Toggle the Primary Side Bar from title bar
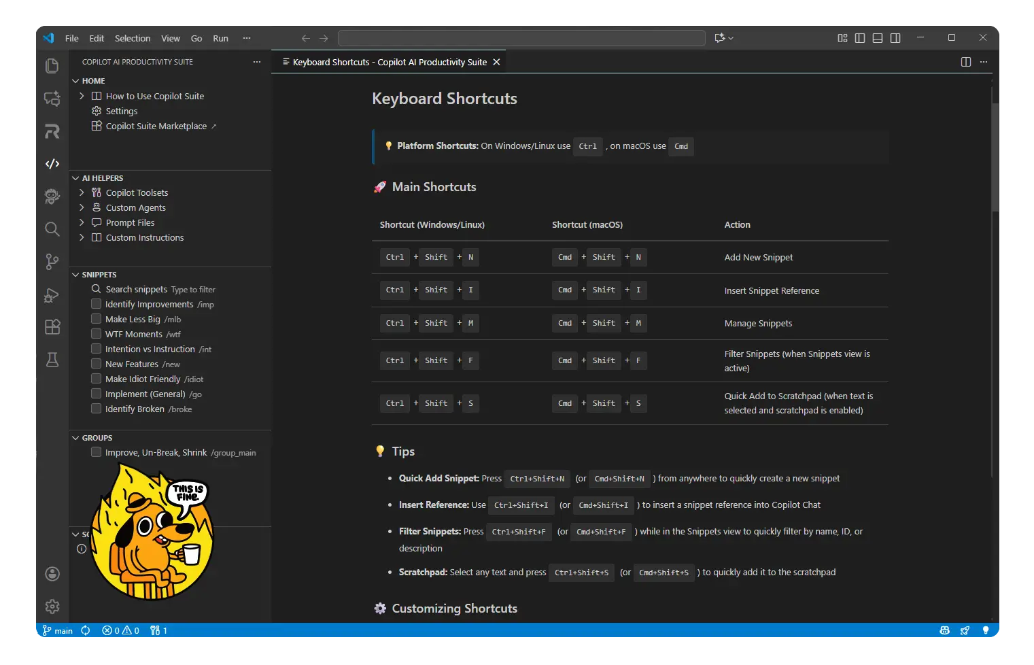 (860, 38)
